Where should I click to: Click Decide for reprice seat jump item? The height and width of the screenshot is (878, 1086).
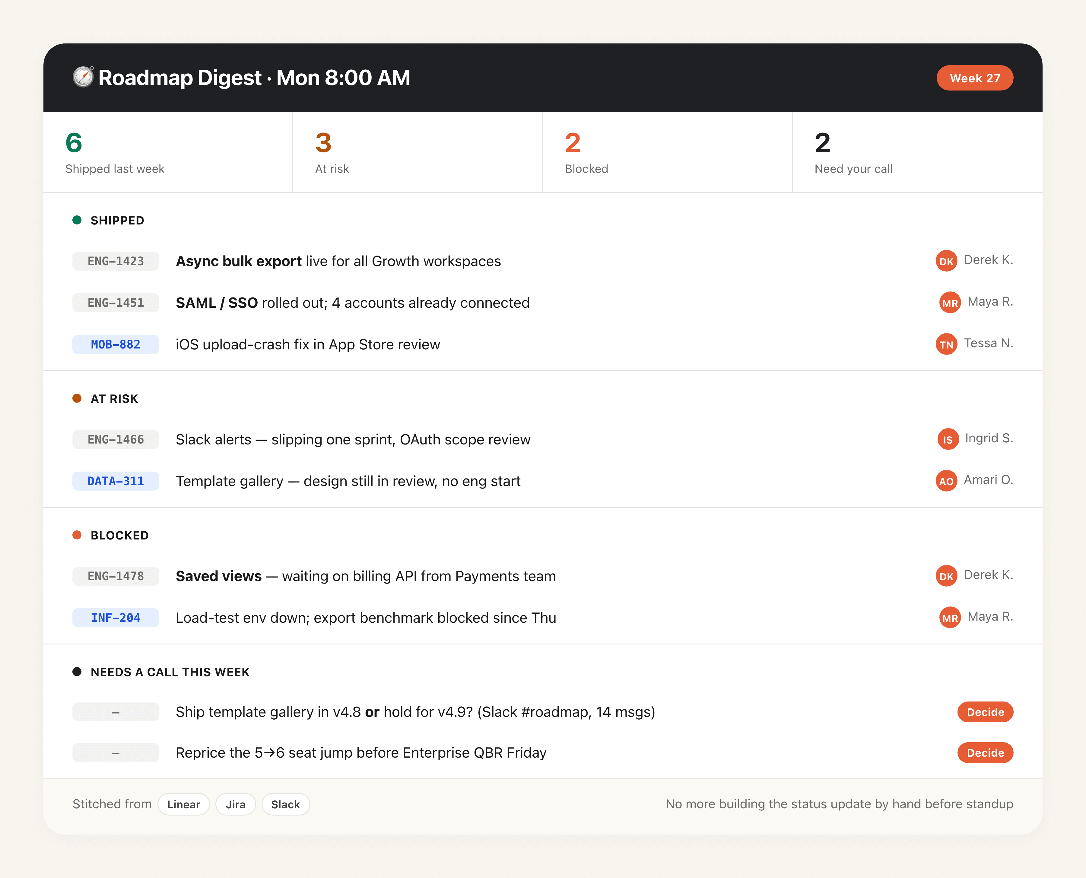[985, 752]
